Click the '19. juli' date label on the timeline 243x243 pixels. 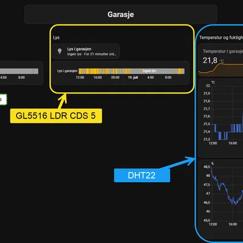133,78
